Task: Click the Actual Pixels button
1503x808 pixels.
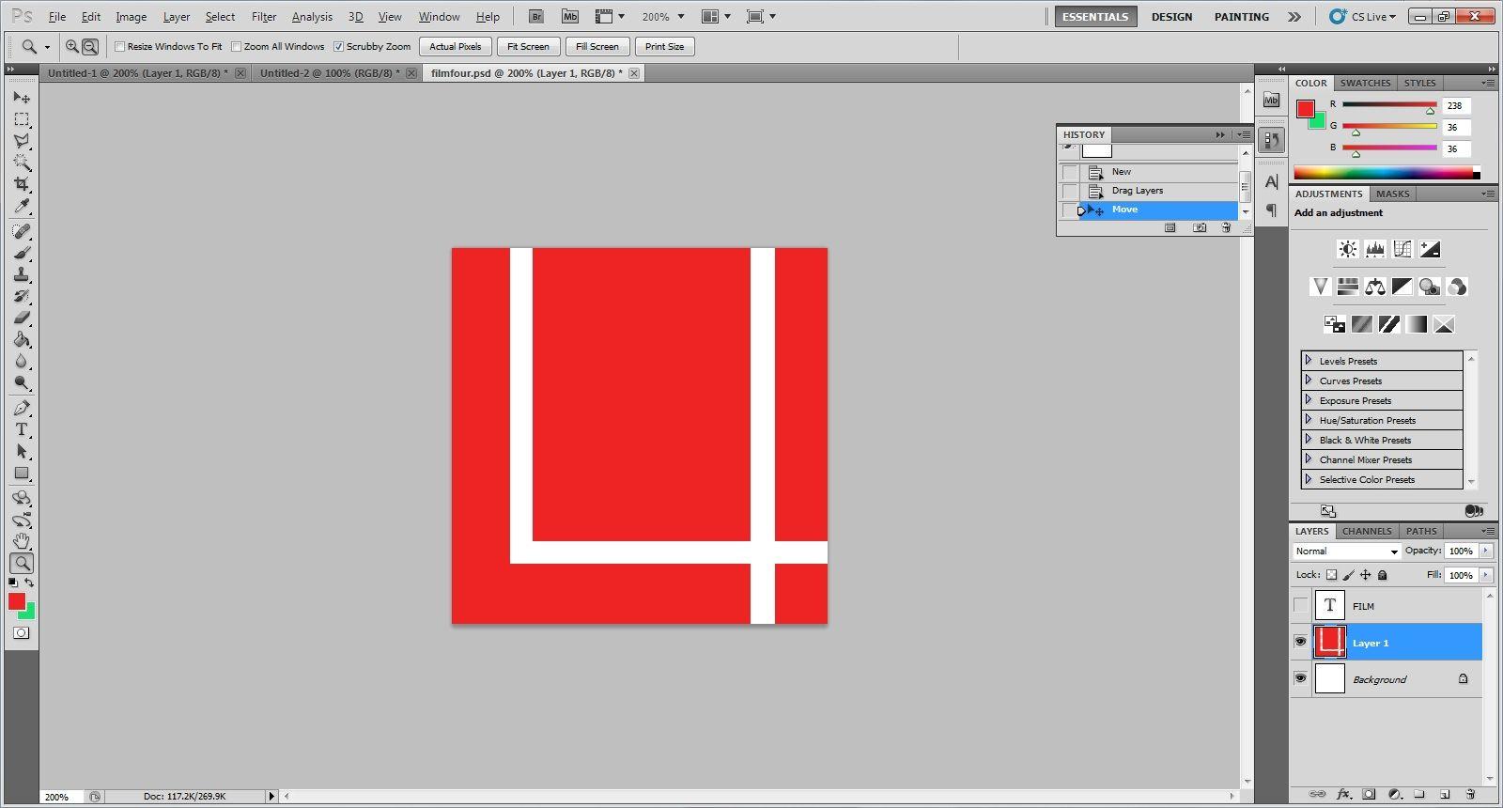Action: pos(456,47)
